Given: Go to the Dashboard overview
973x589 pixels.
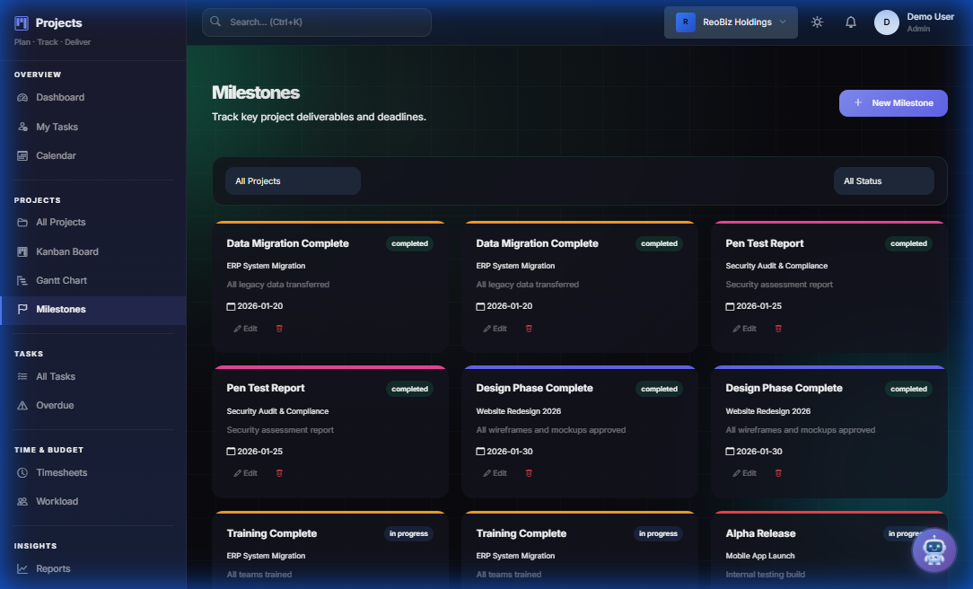Looking at the screenshot, I should (62, 97).
